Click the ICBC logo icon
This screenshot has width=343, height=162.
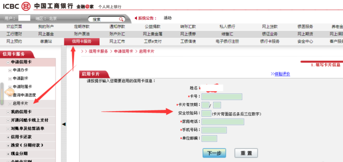(26, 6)
